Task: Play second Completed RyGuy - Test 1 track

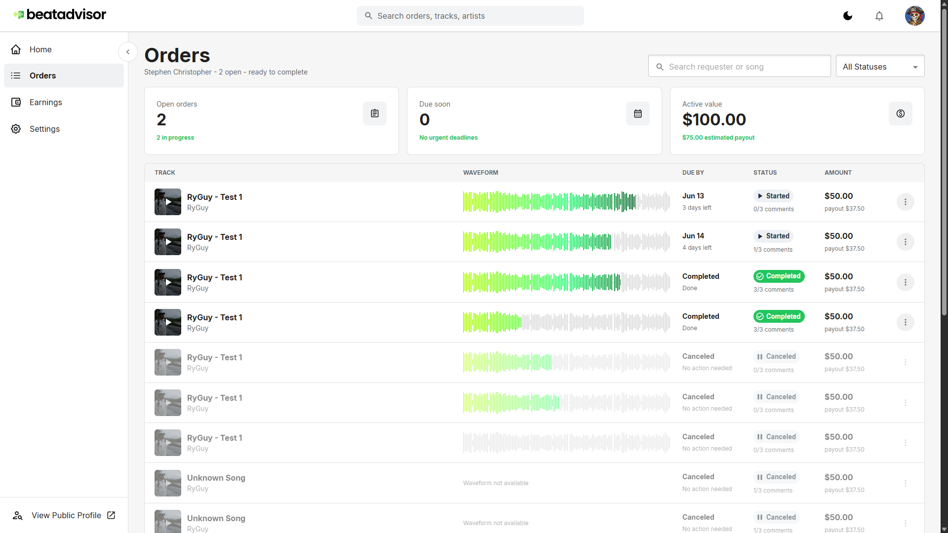Action: click(x=168, y=322)
